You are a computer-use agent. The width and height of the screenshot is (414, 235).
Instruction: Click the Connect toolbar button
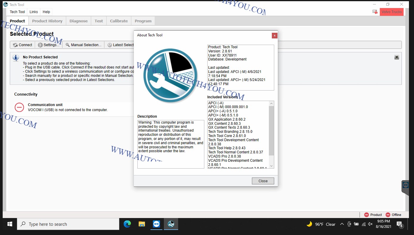click(x=23, y=45)
